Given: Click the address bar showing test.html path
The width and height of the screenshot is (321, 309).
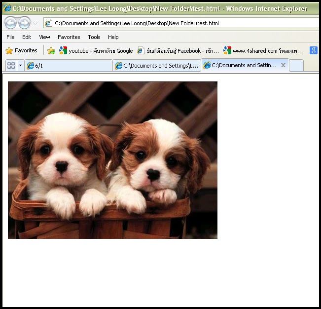Looking at the screenshot, I should (x=181, y=23).
